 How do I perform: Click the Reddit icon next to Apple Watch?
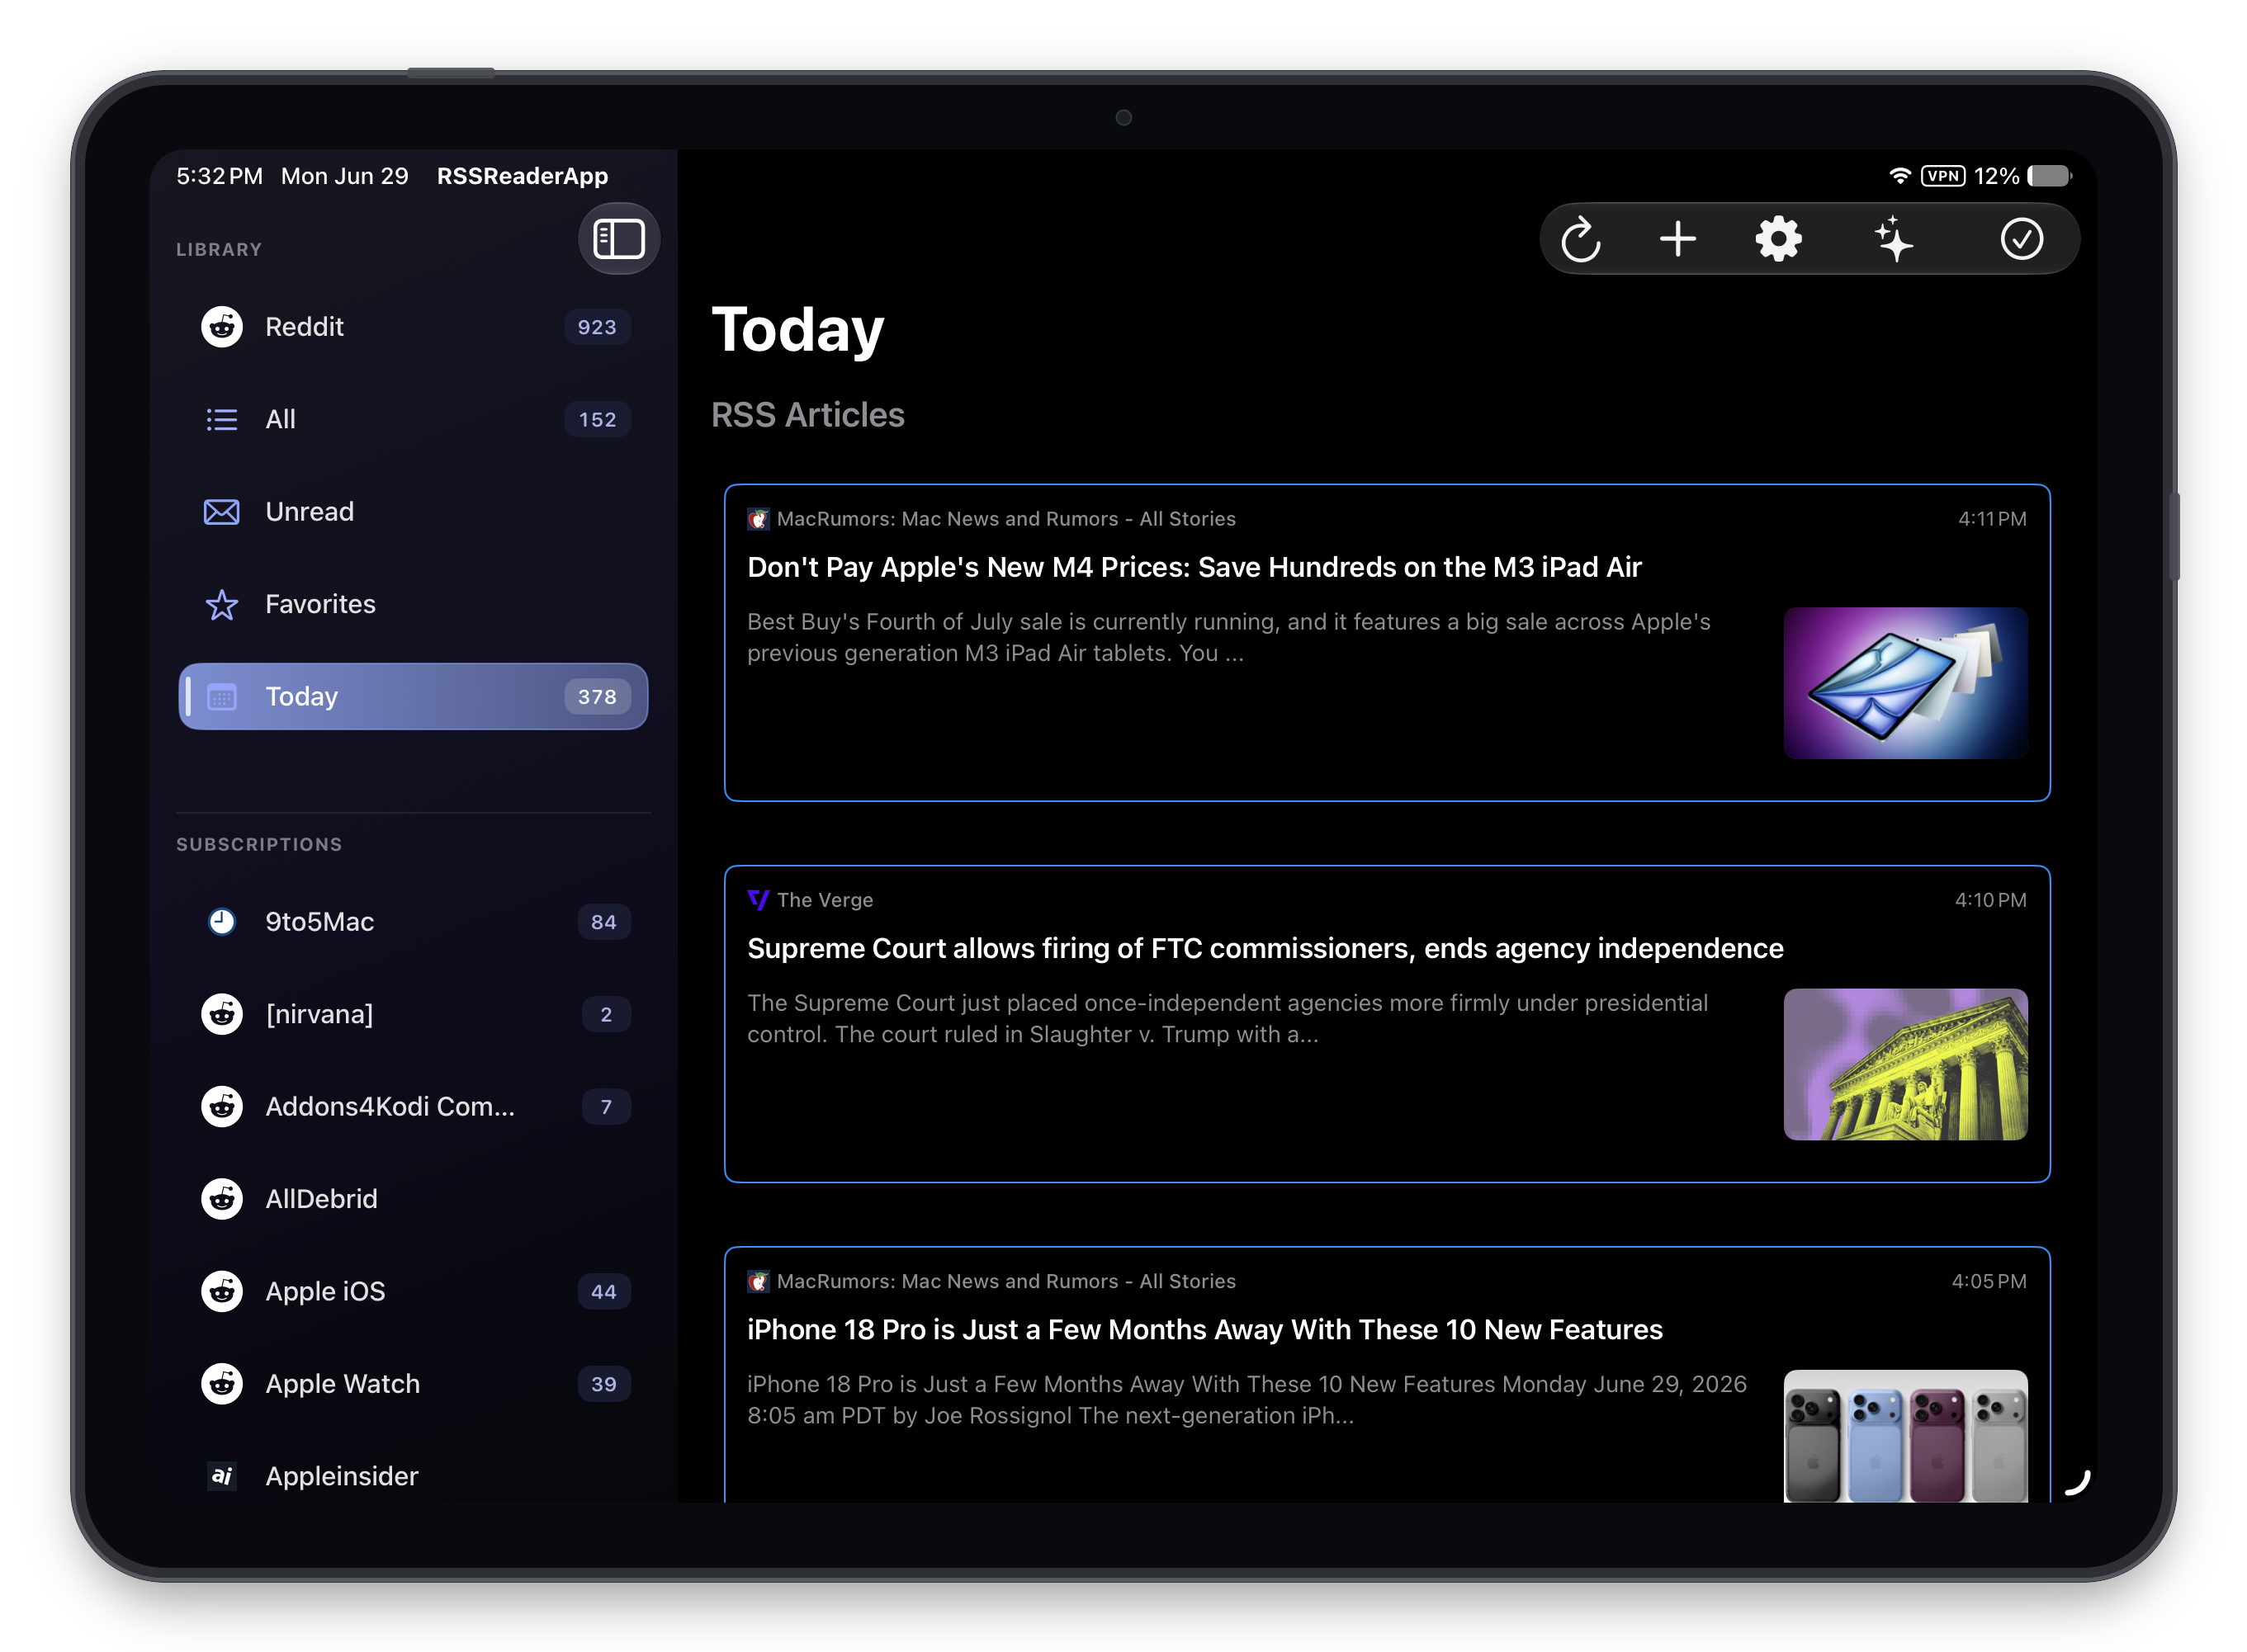[x=222, y=1384]
